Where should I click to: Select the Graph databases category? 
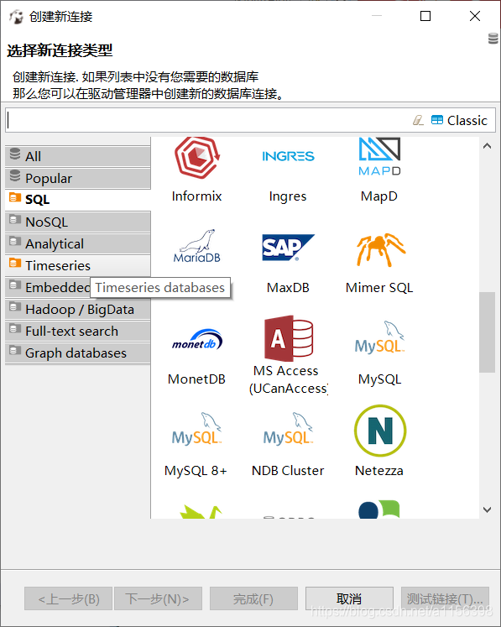coord(78,353)
